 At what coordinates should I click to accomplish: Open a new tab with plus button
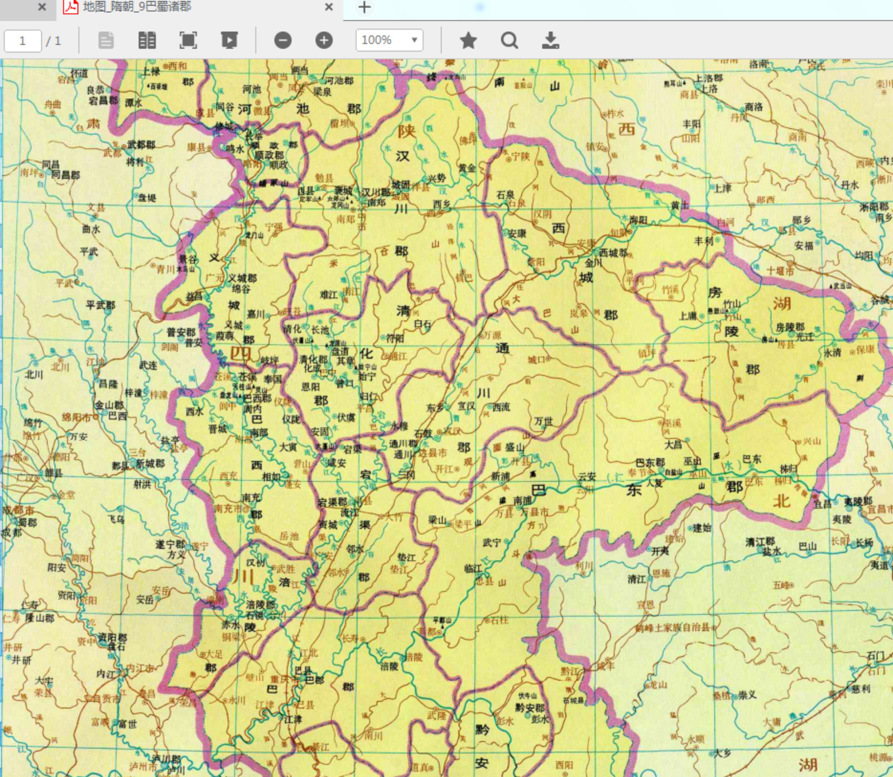pyautogui.click(x=364, y=7)
